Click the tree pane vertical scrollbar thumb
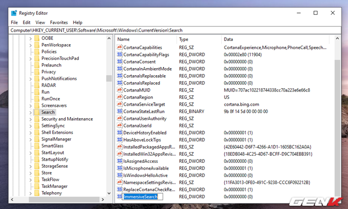 tap(109, 78)
